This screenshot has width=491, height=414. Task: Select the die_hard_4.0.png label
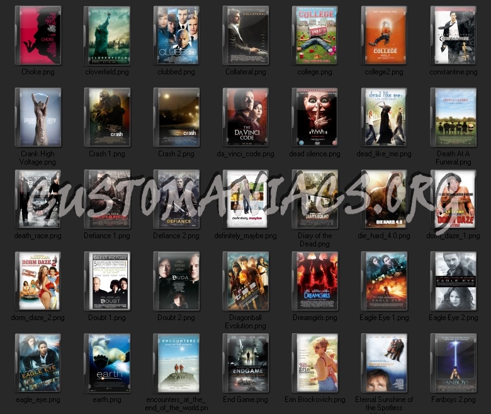(384, 236)
